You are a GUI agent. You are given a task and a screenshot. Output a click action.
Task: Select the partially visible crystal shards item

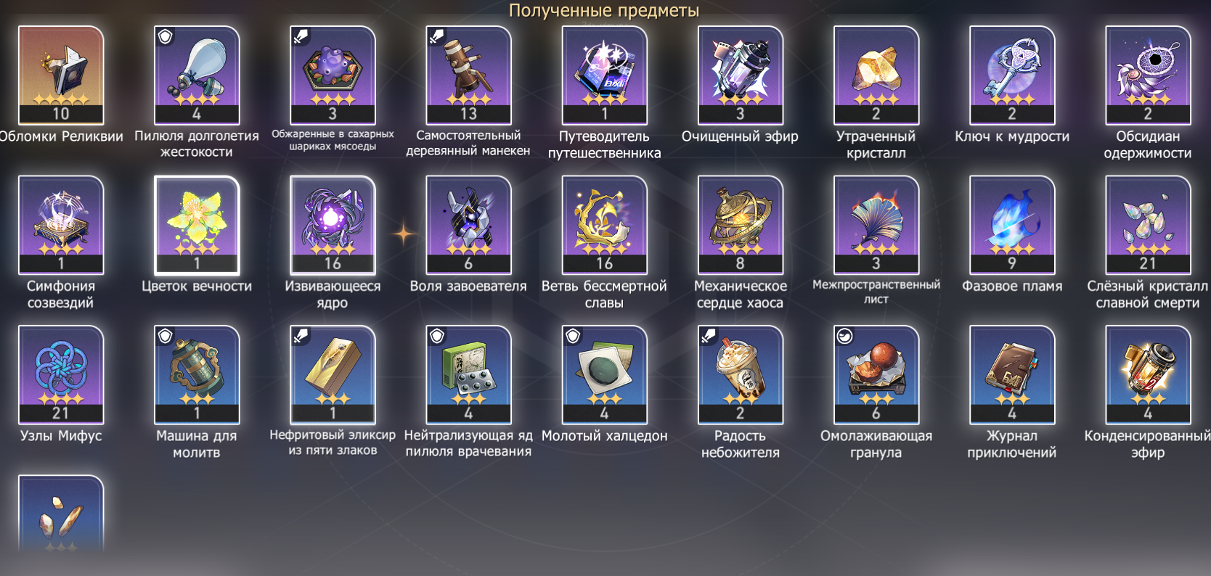tap(61, 515)
